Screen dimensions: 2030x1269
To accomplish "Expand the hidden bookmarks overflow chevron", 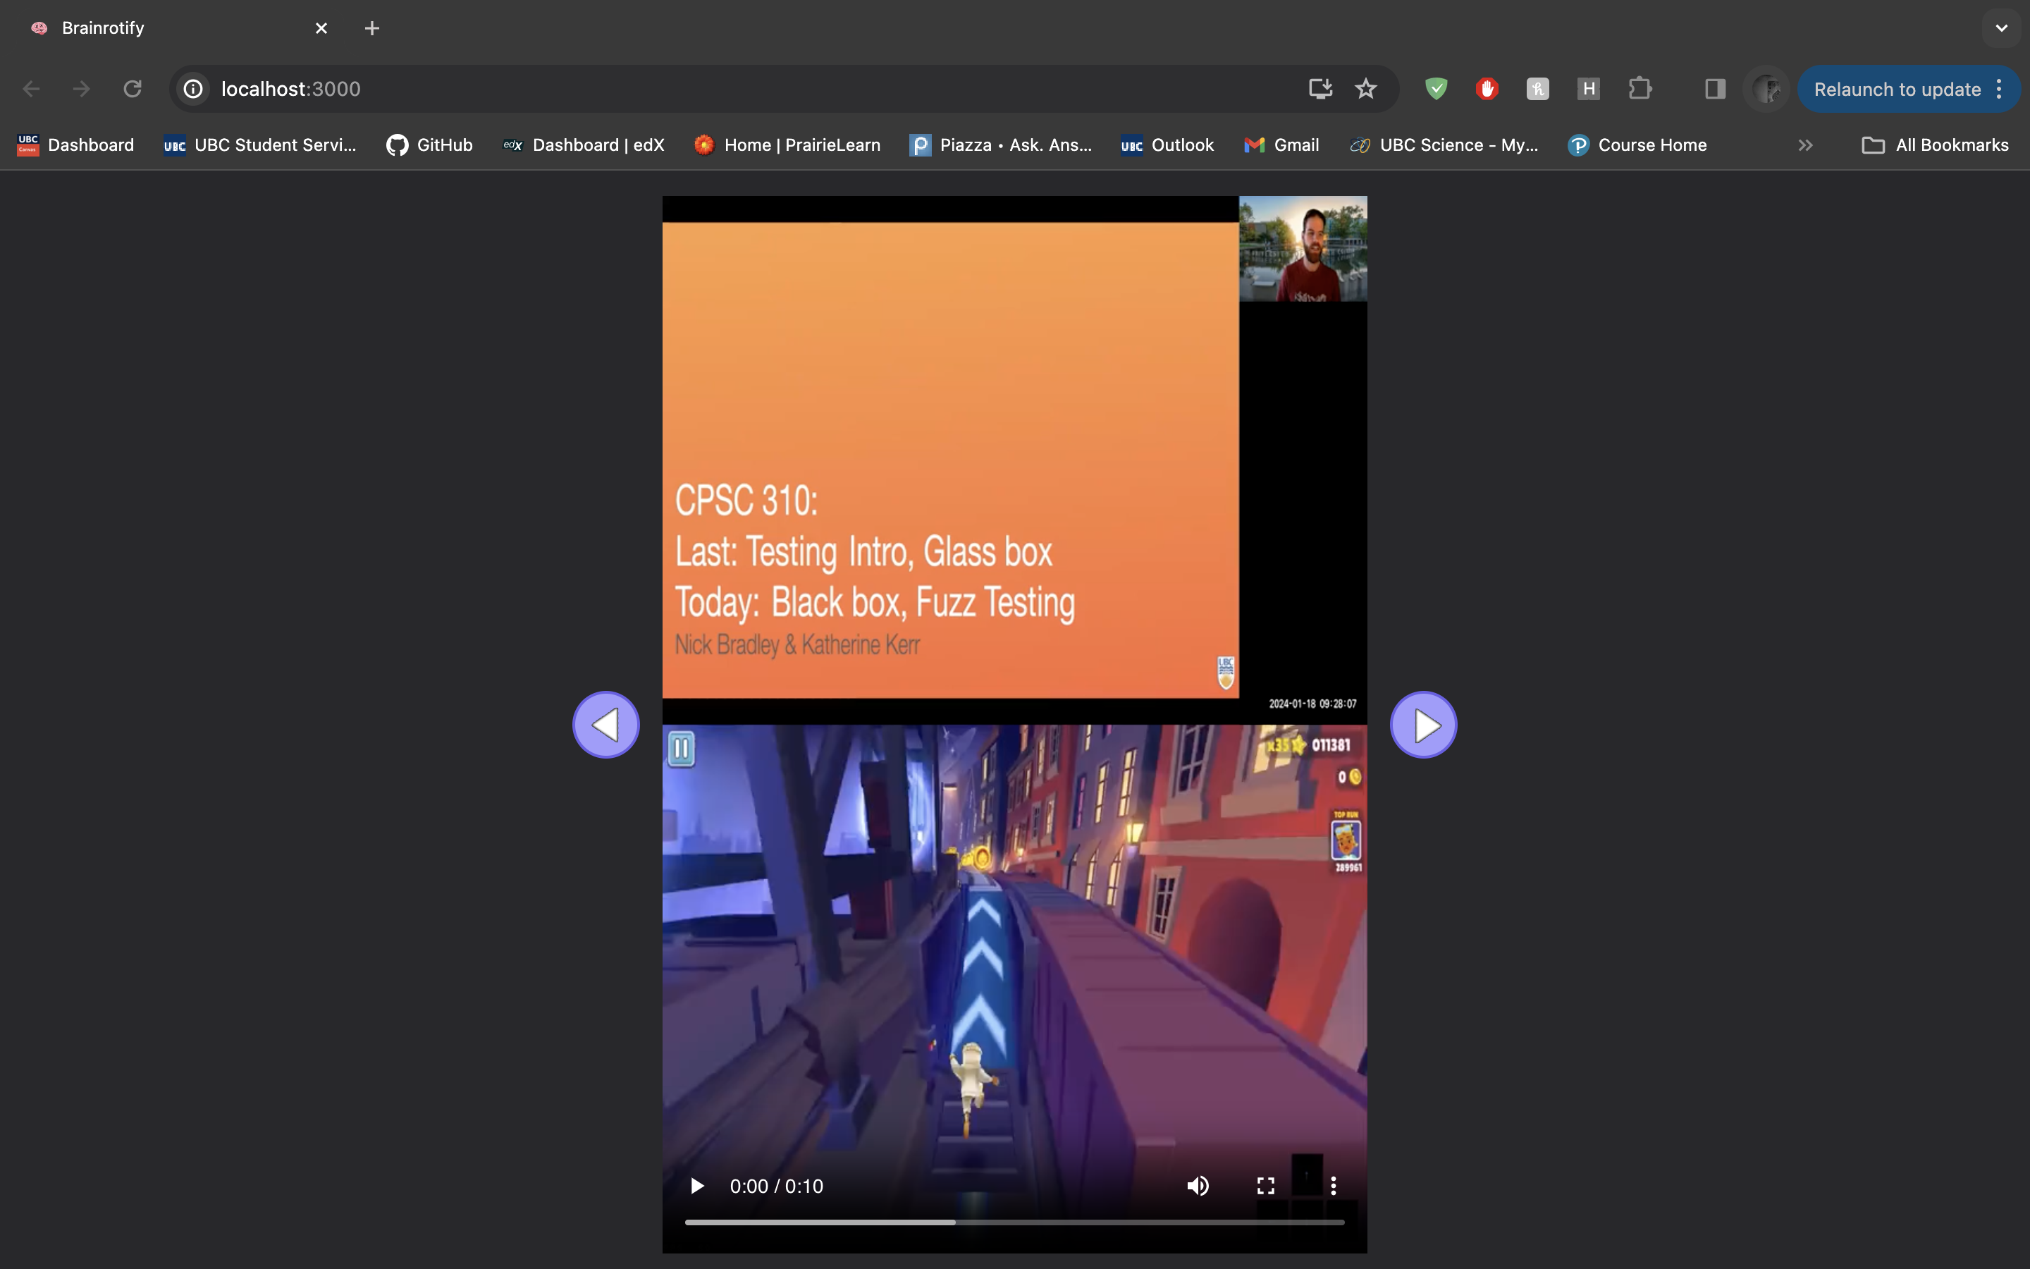I will click(x=1805, y=145).
